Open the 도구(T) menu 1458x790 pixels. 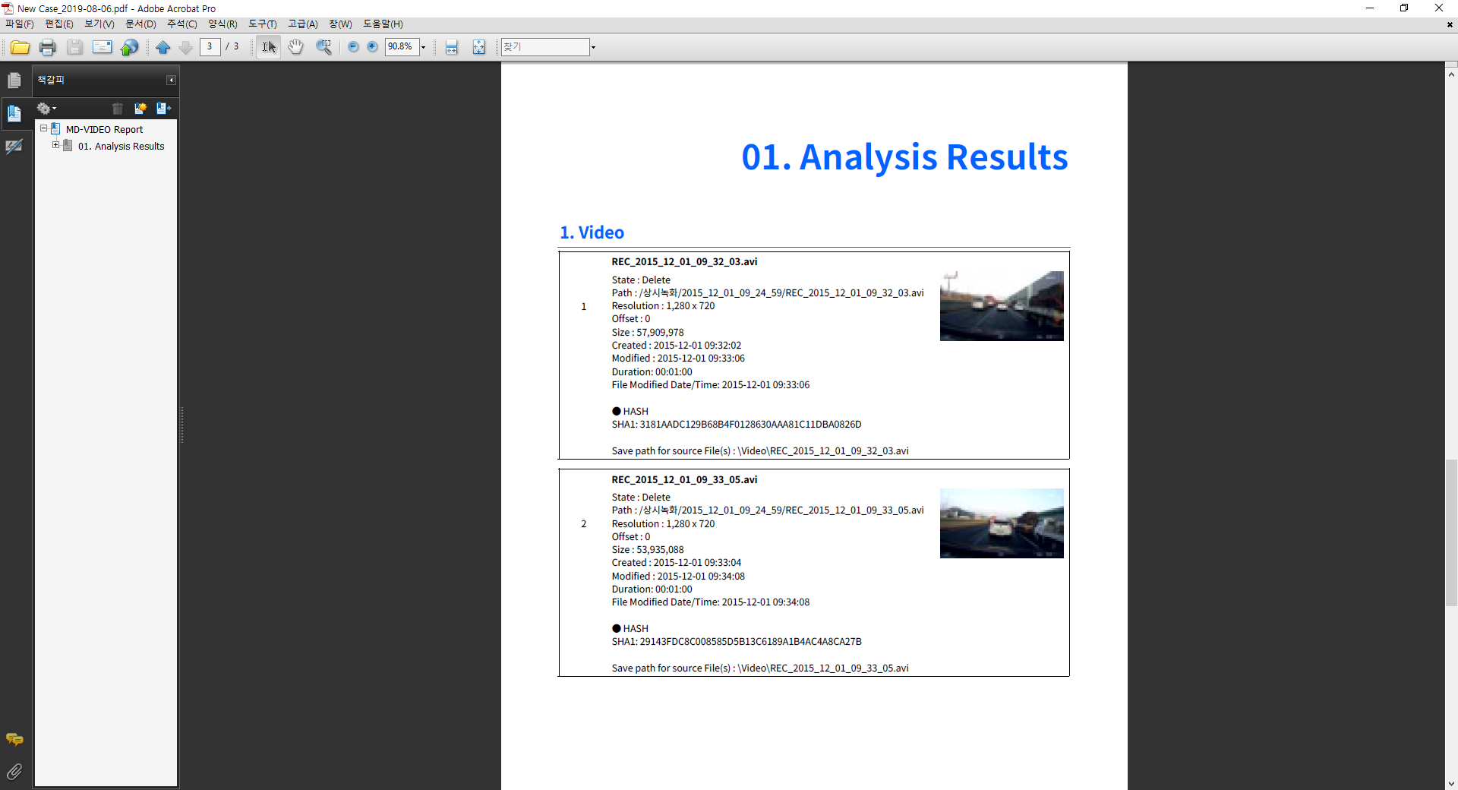(262, 24)
